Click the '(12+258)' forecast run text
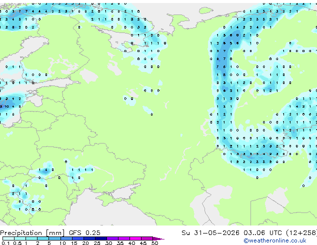The image size is (317, 245). click(x=301, y=233)
